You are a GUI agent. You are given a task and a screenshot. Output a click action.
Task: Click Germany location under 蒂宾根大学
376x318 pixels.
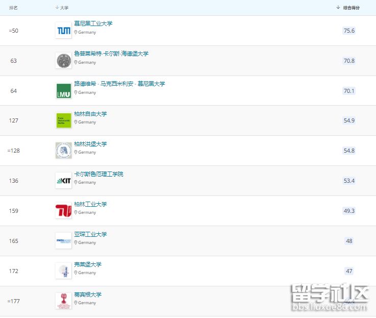87,303
